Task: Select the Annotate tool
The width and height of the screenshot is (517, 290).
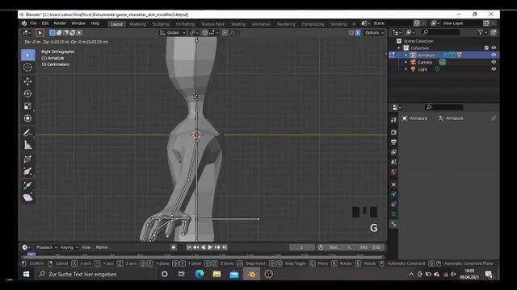Action: tap(27, 132)
